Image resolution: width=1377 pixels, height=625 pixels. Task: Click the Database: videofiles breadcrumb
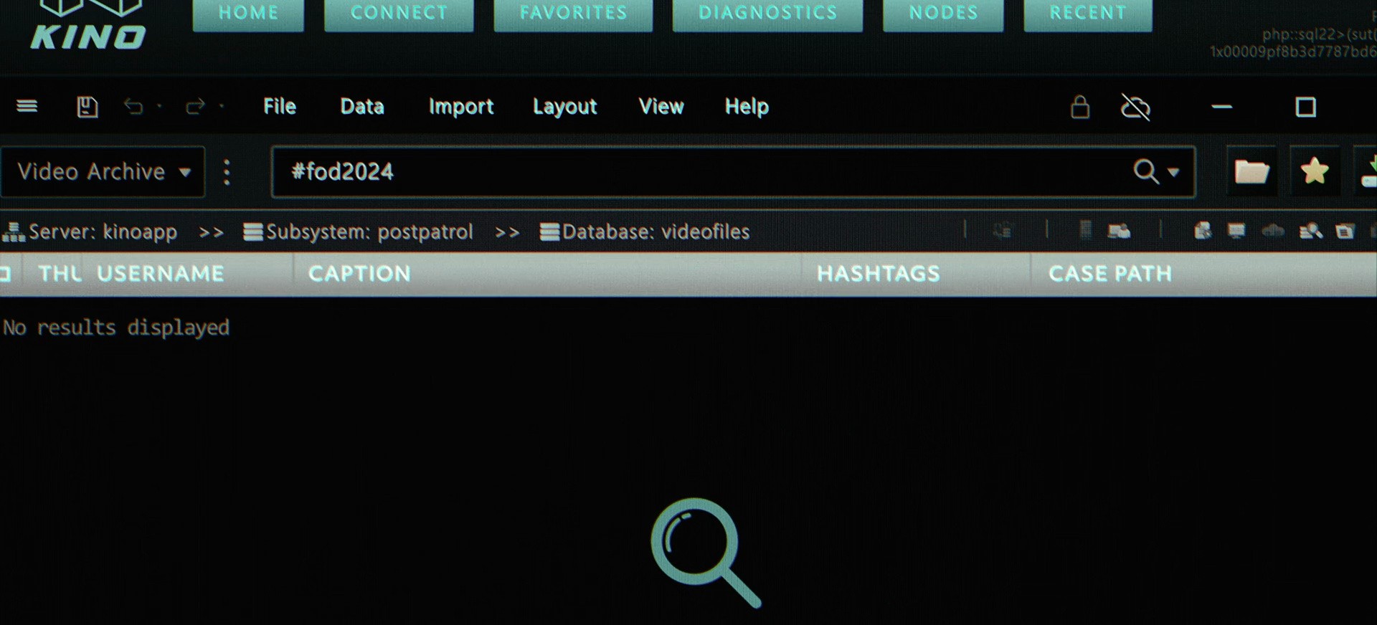(x=645, y=232)
